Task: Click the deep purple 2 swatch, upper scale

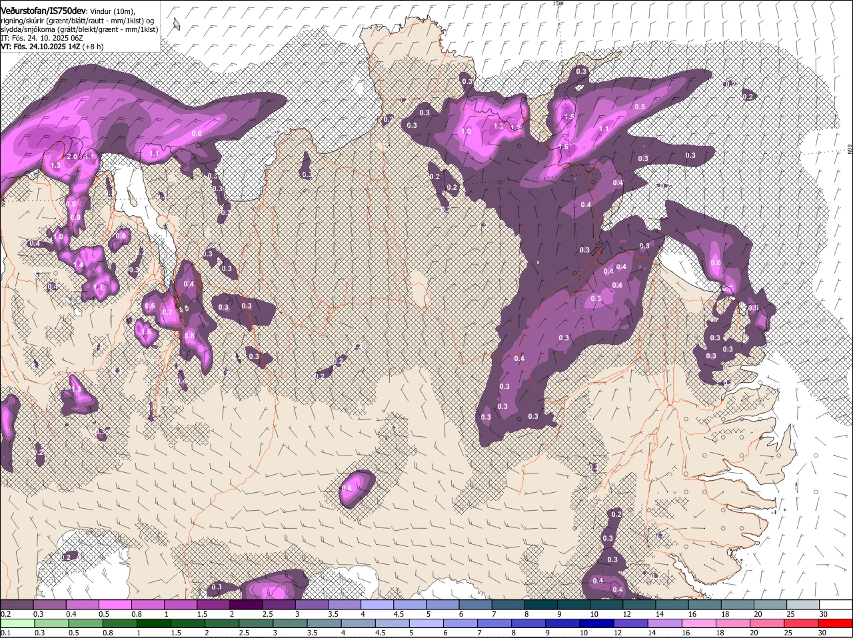Action: (245, 604)
